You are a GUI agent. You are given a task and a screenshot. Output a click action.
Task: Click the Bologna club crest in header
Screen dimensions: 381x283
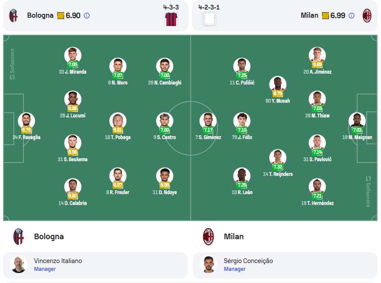(x=13, y=16)
